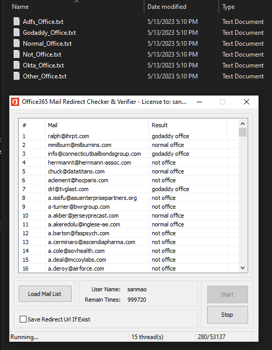This screenshot has height=350, width=272.
Task: Click the results list scrollbar thumb
Action: click(x=243, y=132)
